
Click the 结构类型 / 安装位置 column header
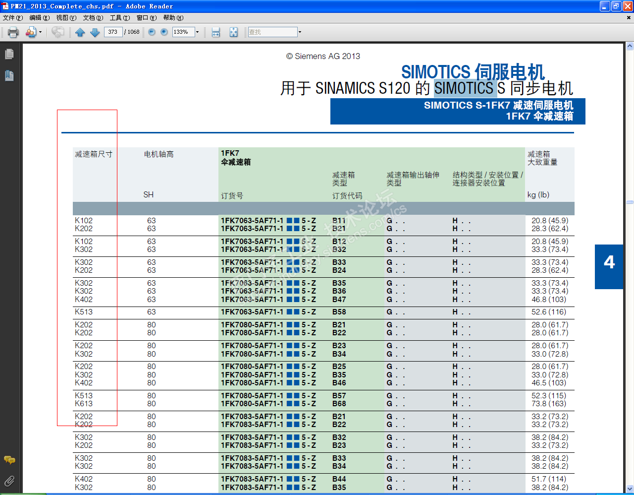[x=488, y=175]
